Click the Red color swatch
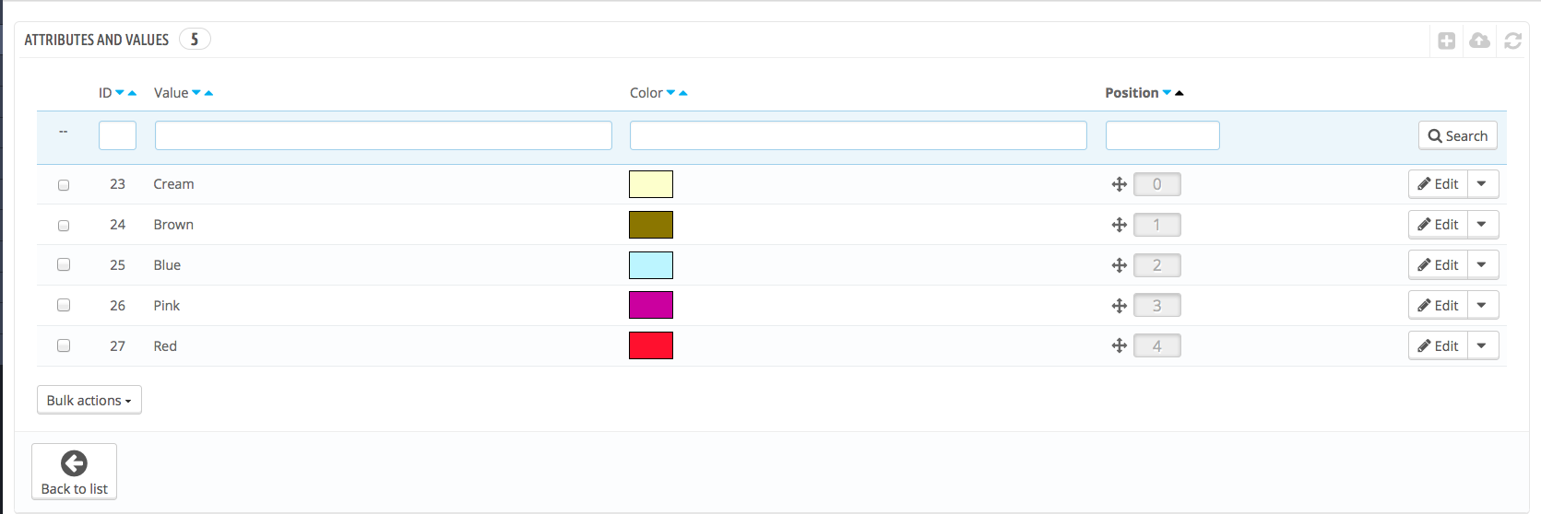 [651, 345]
